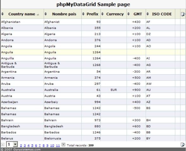Click the search icon in the footer bar
186x151 pixels.
tap(183, 145)
